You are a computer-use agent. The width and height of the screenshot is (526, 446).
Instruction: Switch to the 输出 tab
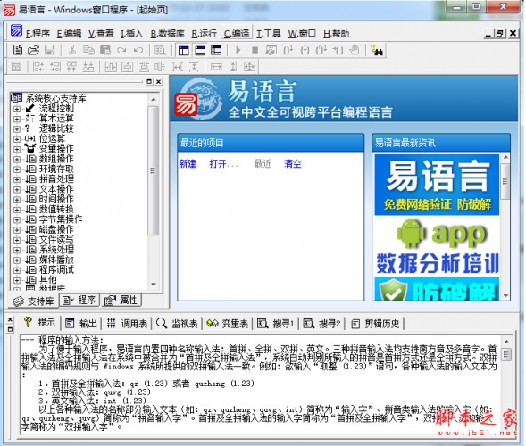(x=81, y=324)
